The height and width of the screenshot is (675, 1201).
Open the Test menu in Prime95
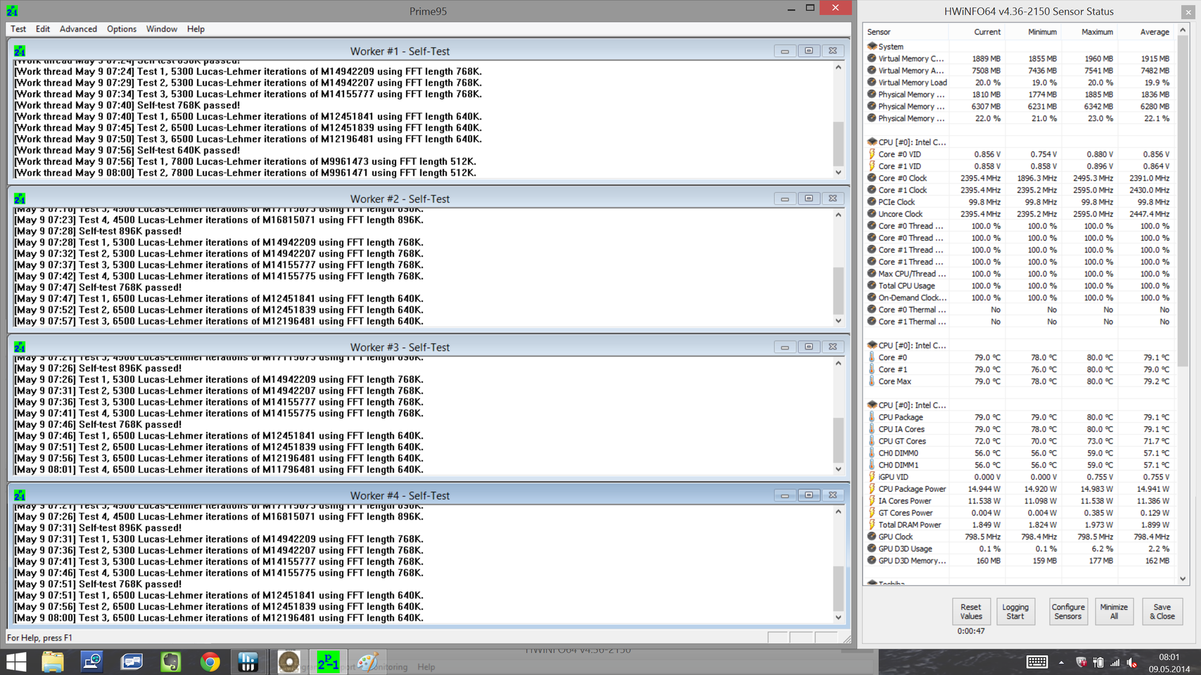click(18, 29)
